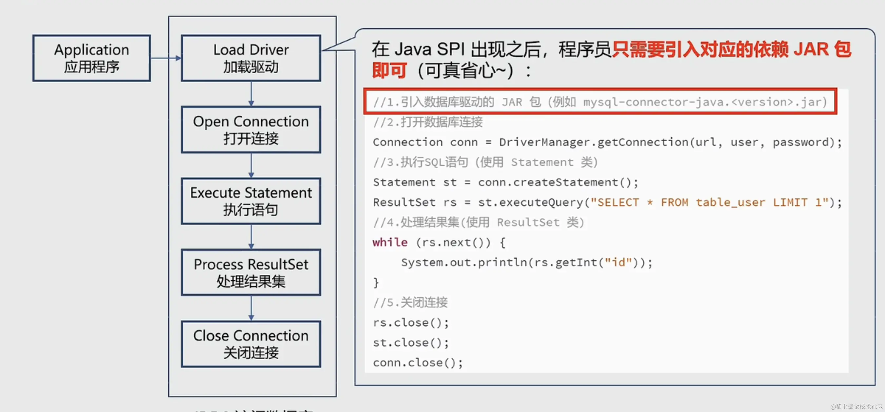Select the Execute Statement 执行语句 box
The height and width of the screenshot is (412, 885).
251,201
